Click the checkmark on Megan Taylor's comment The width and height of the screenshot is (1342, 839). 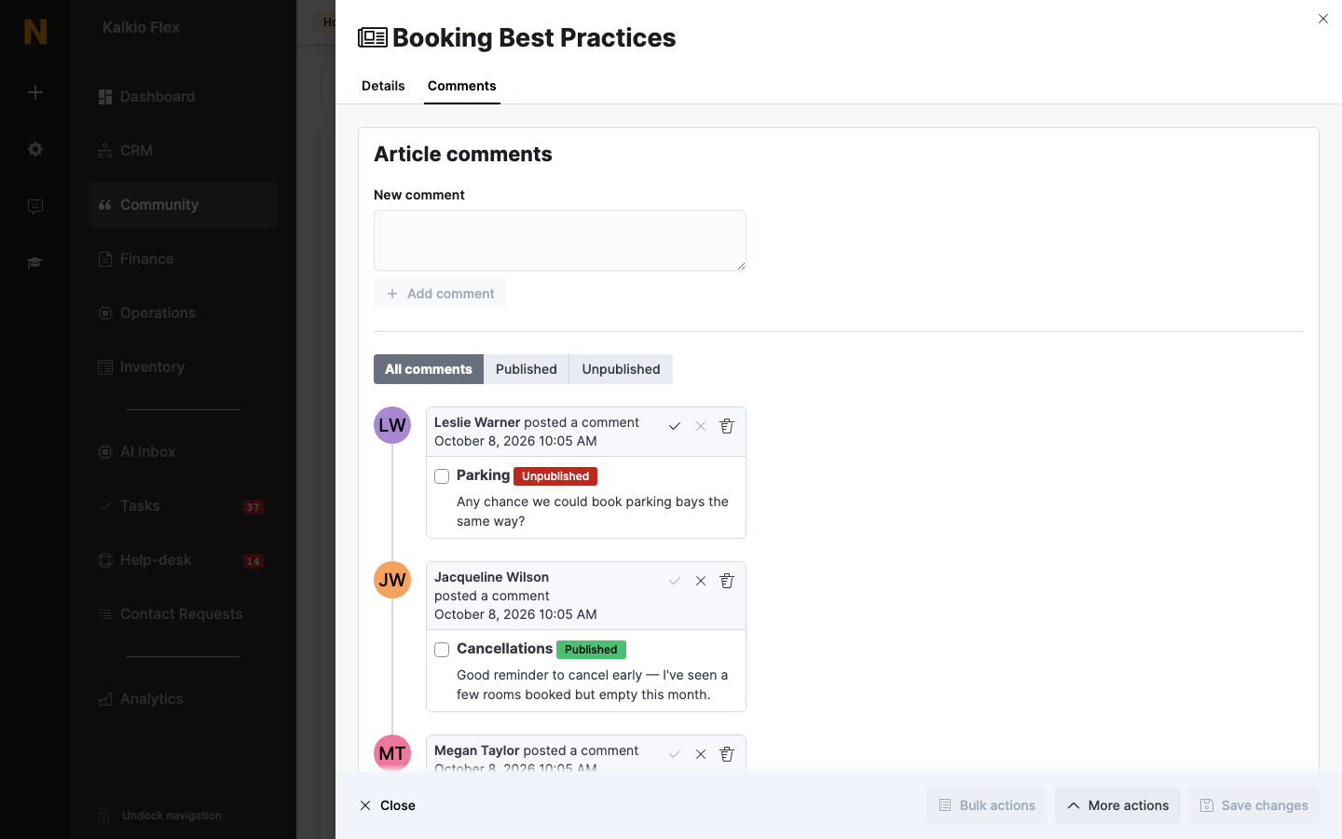tap(675, 754)
